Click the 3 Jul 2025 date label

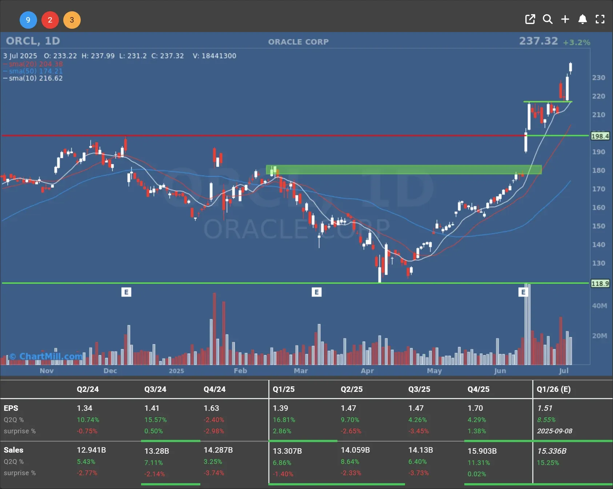click(20, 56)
